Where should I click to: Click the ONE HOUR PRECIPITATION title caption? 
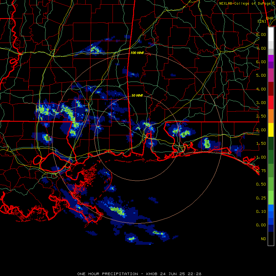[139, 274]
